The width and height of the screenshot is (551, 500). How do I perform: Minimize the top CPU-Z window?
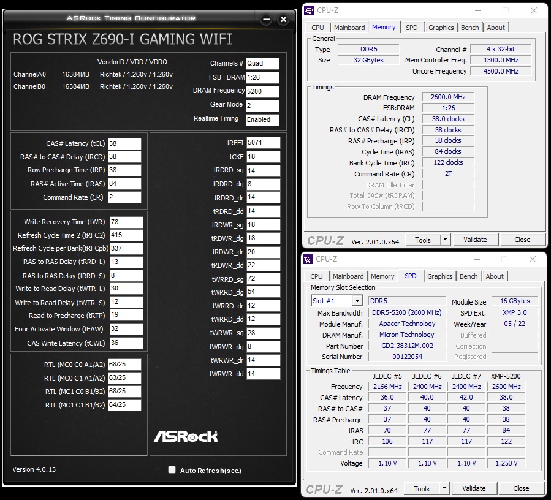478,10
